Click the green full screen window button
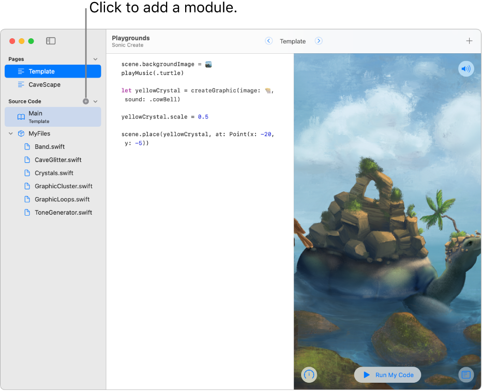Viewport: 482px width, 391px height. (31, 41)
